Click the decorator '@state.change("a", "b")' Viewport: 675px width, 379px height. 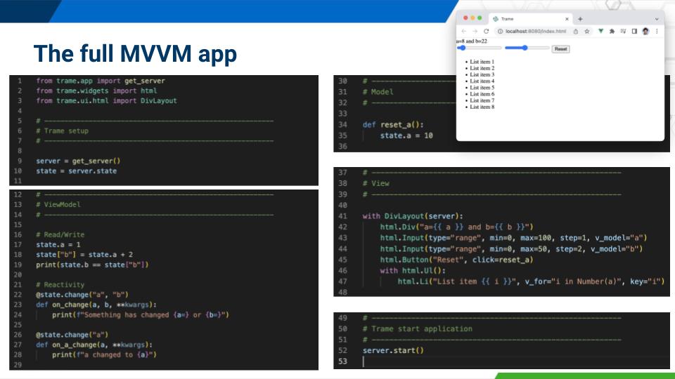[82, 295]
